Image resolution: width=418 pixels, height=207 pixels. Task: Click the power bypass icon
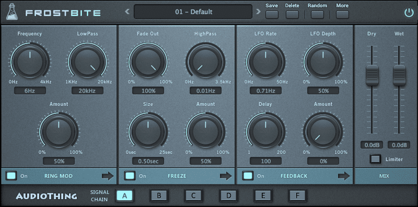click(x=409, y=13)
